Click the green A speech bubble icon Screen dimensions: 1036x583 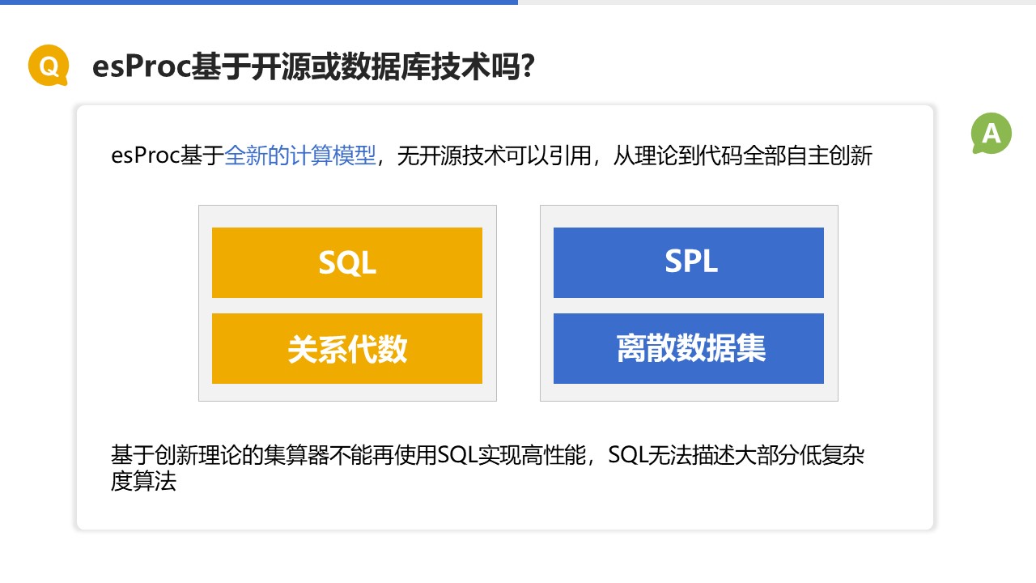[991, 134]
